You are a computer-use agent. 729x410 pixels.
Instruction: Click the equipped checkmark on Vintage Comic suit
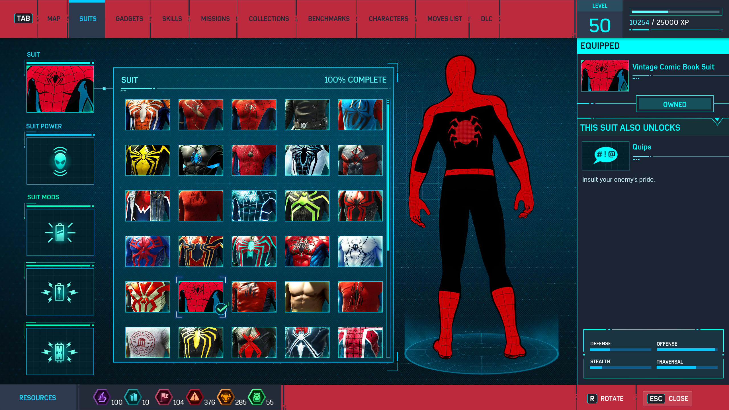[221, 309]
